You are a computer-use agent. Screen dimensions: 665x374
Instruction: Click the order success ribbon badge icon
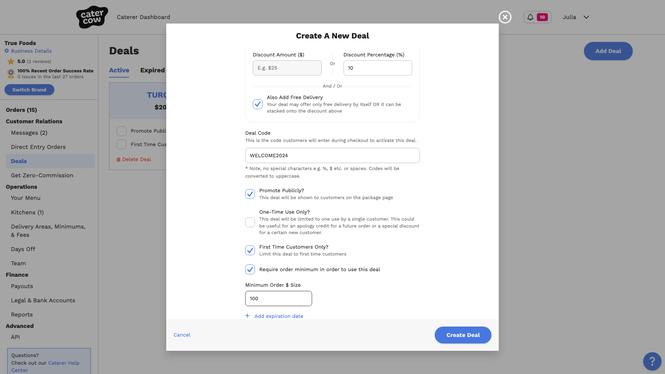click(11, 73)
